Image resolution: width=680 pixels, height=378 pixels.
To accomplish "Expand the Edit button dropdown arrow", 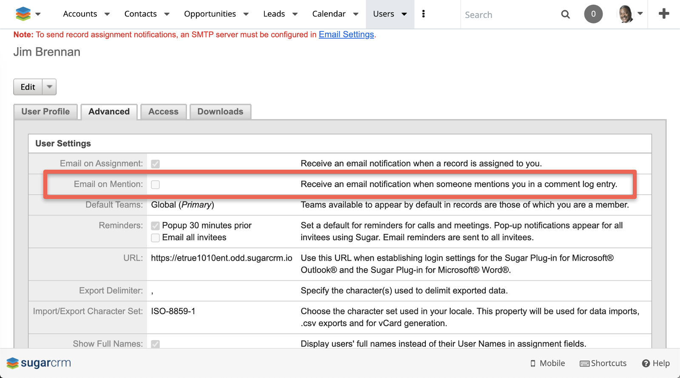I will tap(49, 87).
